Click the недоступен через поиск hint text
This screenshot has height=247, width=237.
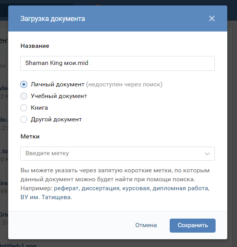[124, 84]
